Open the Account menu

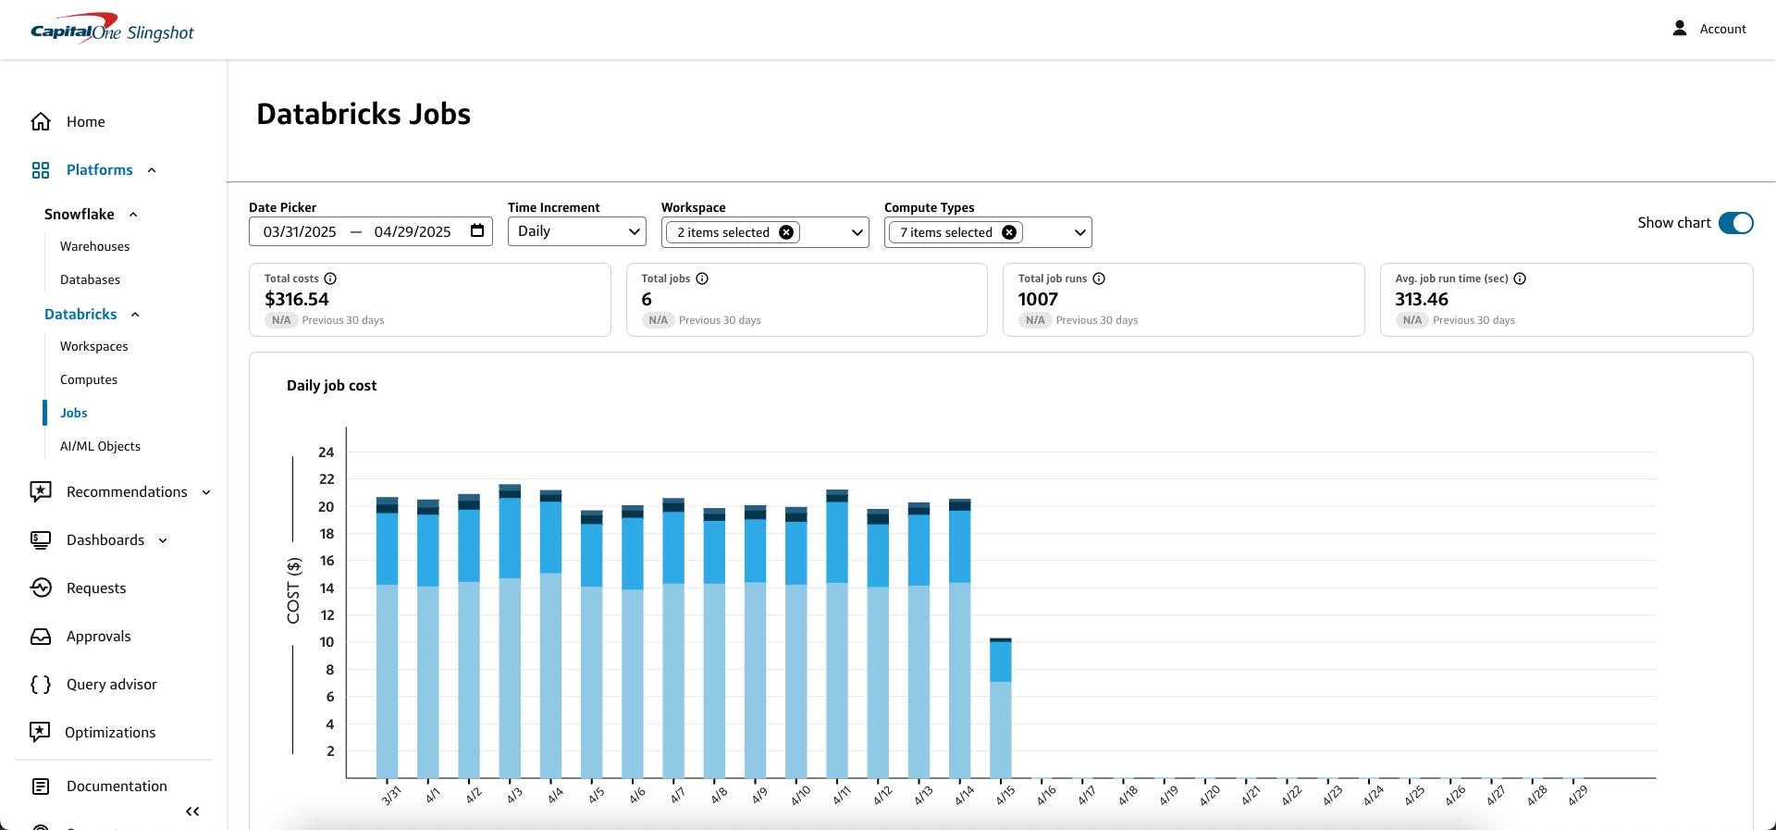click(1709, 29)
